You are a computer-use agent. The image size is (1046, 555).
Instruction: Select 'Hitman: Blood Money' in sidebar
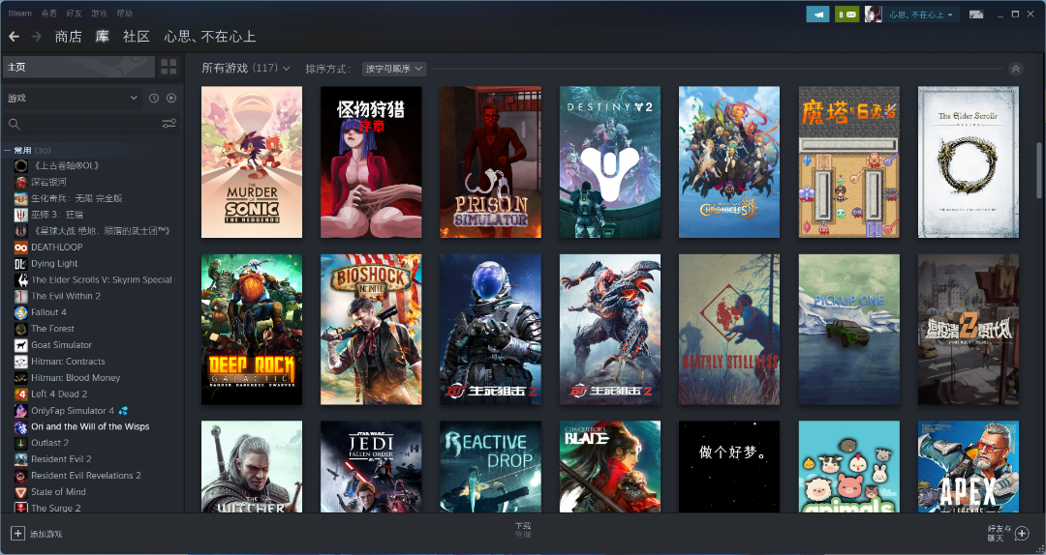[76, 378]
